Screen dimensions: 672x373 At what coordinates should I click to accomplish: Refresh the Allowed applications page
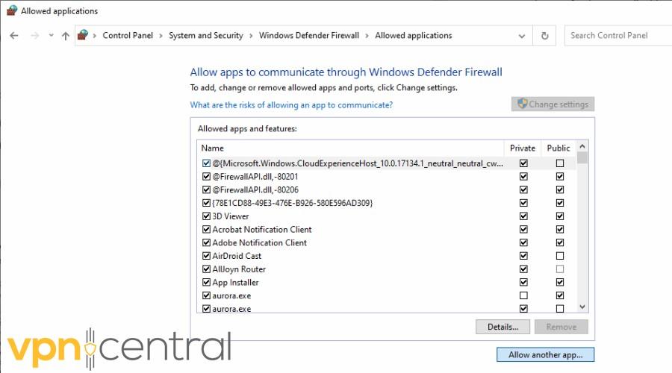(x=545, y=36)
